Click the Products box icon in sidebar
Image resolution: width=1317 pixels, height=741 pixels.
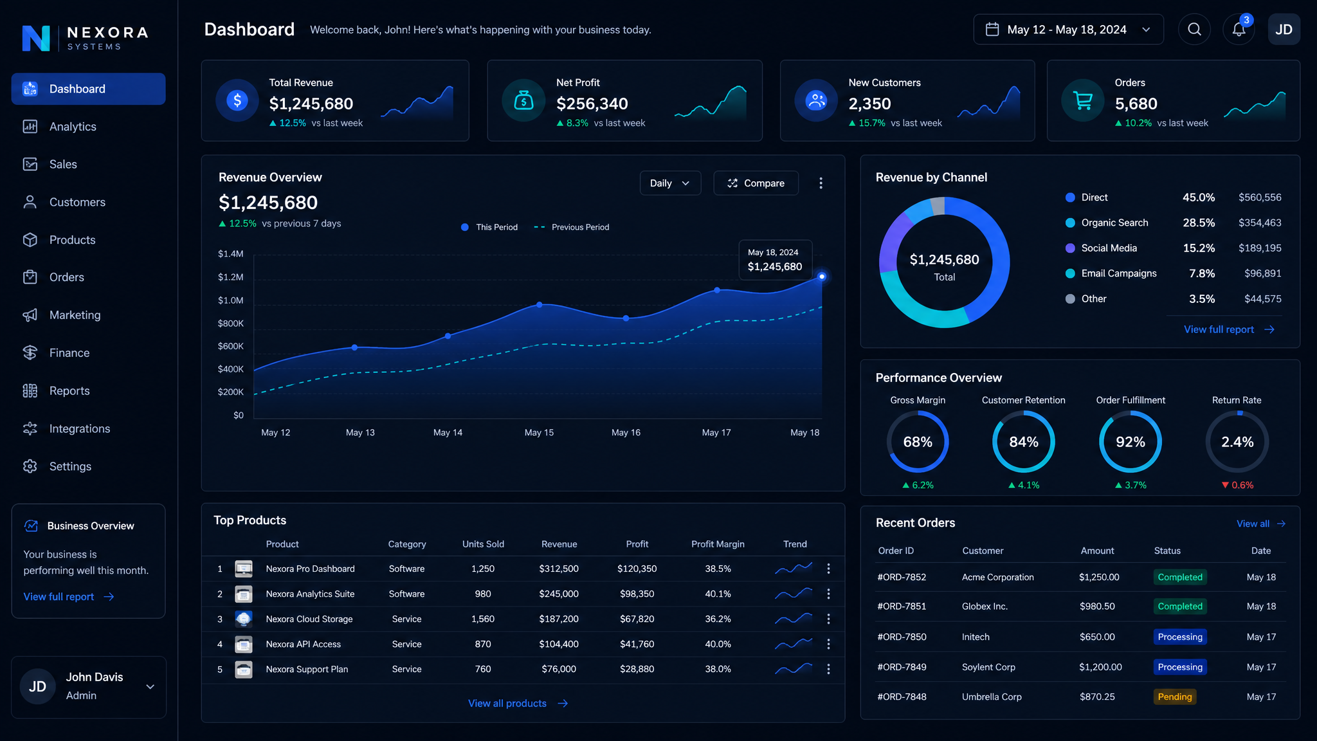click(30, 240)
